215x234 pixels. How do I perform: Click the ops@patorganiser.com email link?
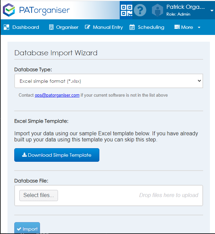pyautogui.click(x=57, y=95)
